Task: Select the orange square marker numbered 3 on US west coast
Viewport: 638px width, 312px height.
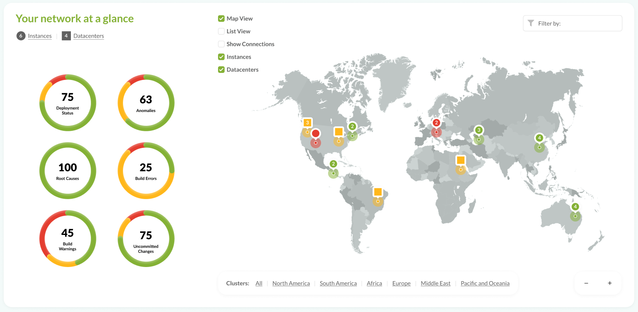Action: coord(307,123)
